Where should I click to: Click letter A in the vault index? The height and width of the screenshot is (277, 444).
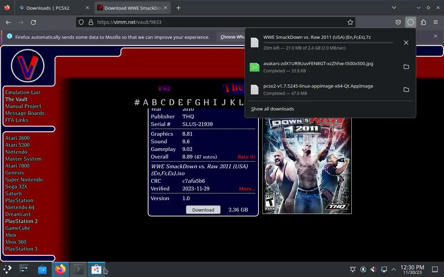[145, 102]
